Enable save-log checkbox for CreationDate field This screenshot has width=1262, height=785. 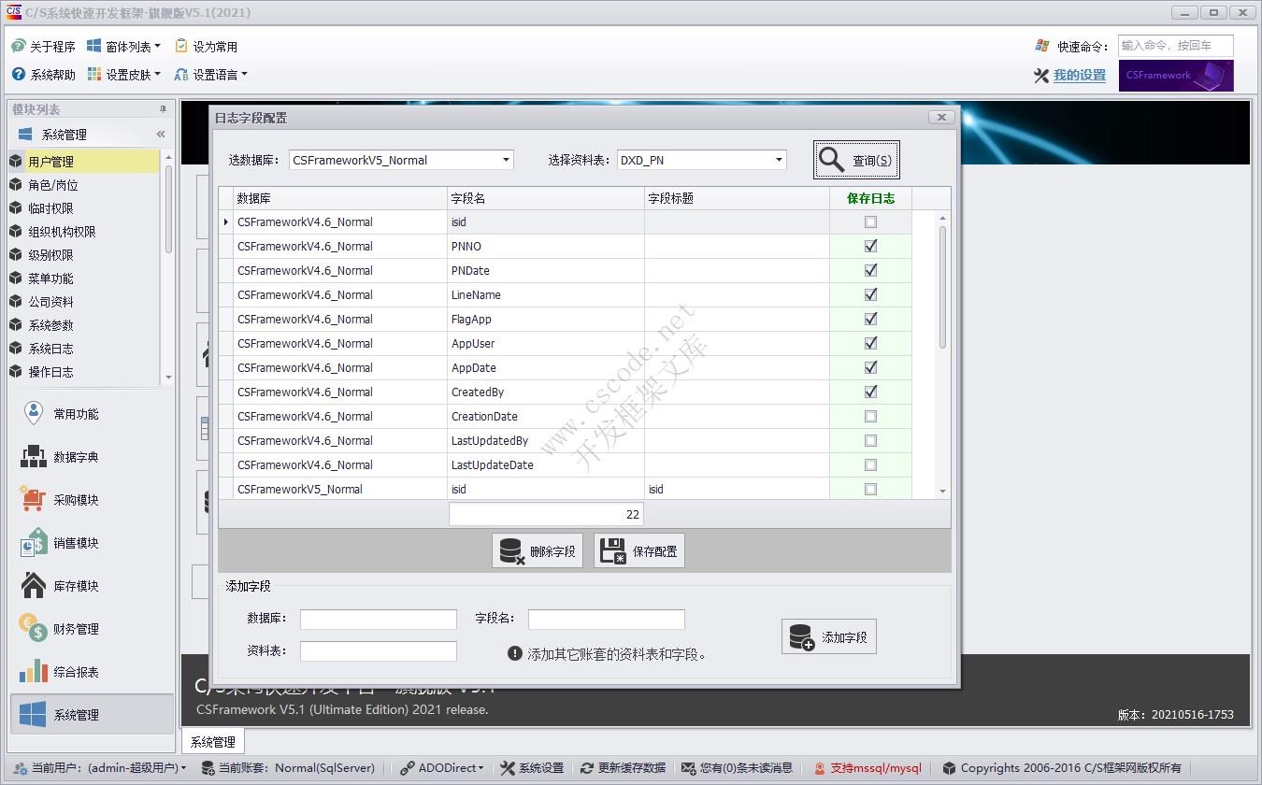[x=870, y=416]
